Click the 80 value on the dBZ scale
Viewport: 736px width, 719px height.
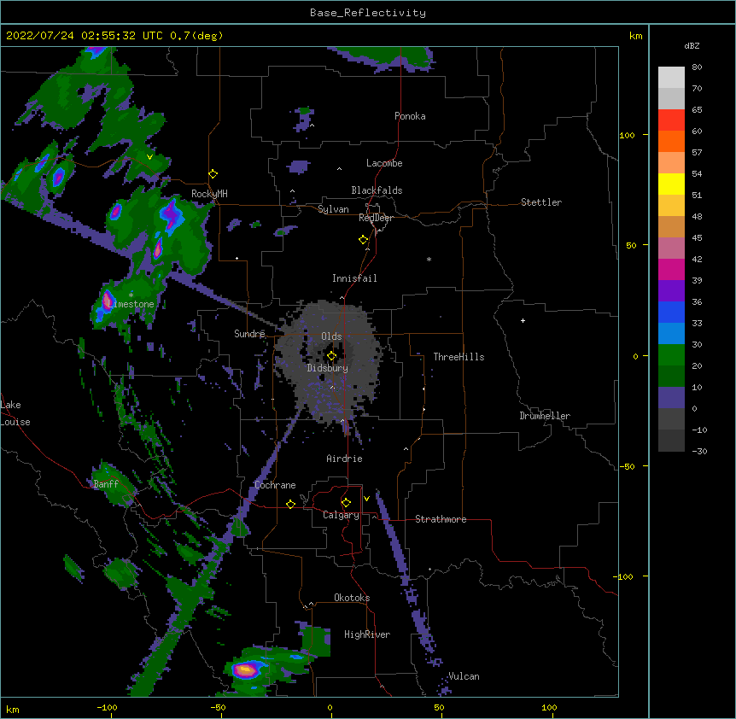[697, 67]
